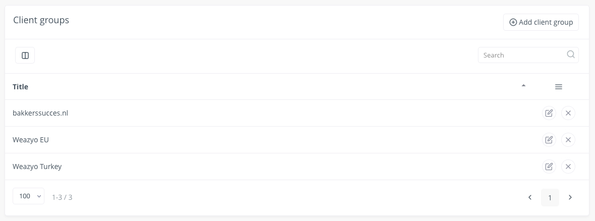Delete the Weazyo EU client group

point(568,140)
